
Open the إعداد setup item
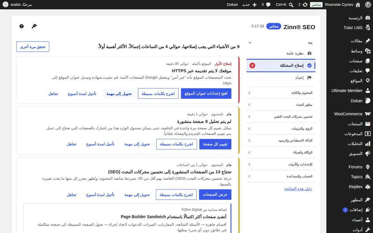[281, 78]
